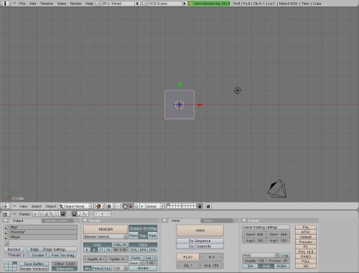Delete the current screen with its X button

pyautogui.click(x=137, y=4)
